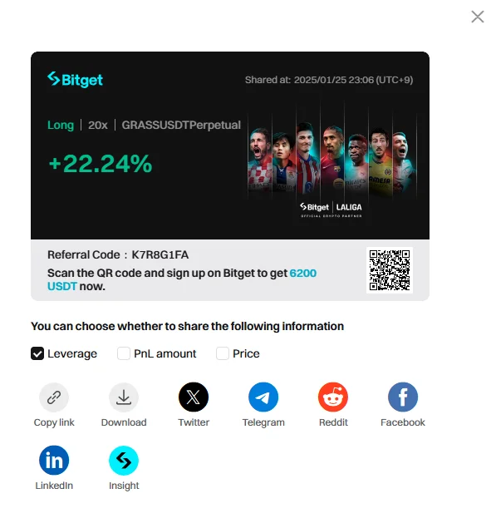Click the GRASSUSDTPerpetual pair label
Viewport: 491px width, 528px height.
(181, 126)
